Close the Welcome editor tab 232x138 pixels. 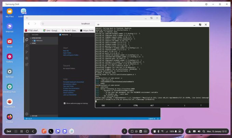click(x=70, y=35)
